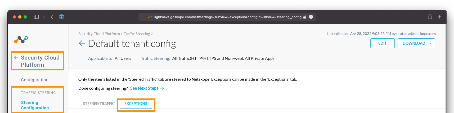Click the Safari share icon
The image size is (454, 113).
tap(430, 17)
